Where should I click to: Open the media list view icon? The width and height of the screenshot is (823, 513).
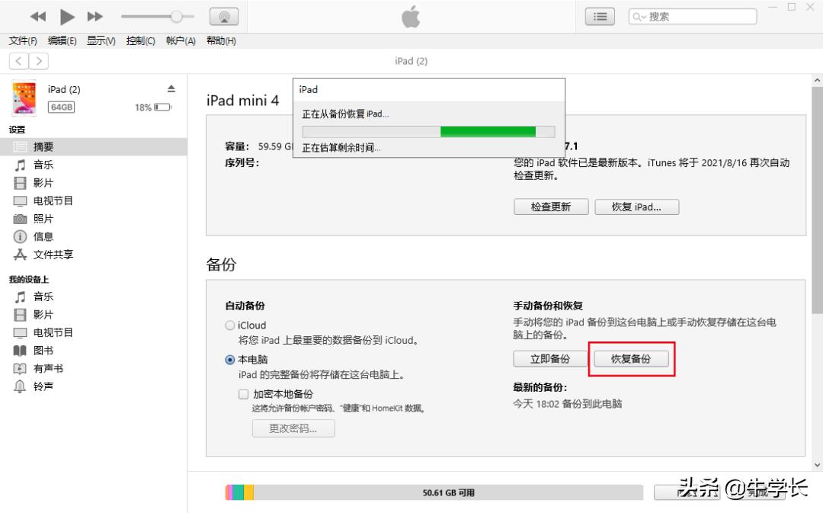click(600, 16)
